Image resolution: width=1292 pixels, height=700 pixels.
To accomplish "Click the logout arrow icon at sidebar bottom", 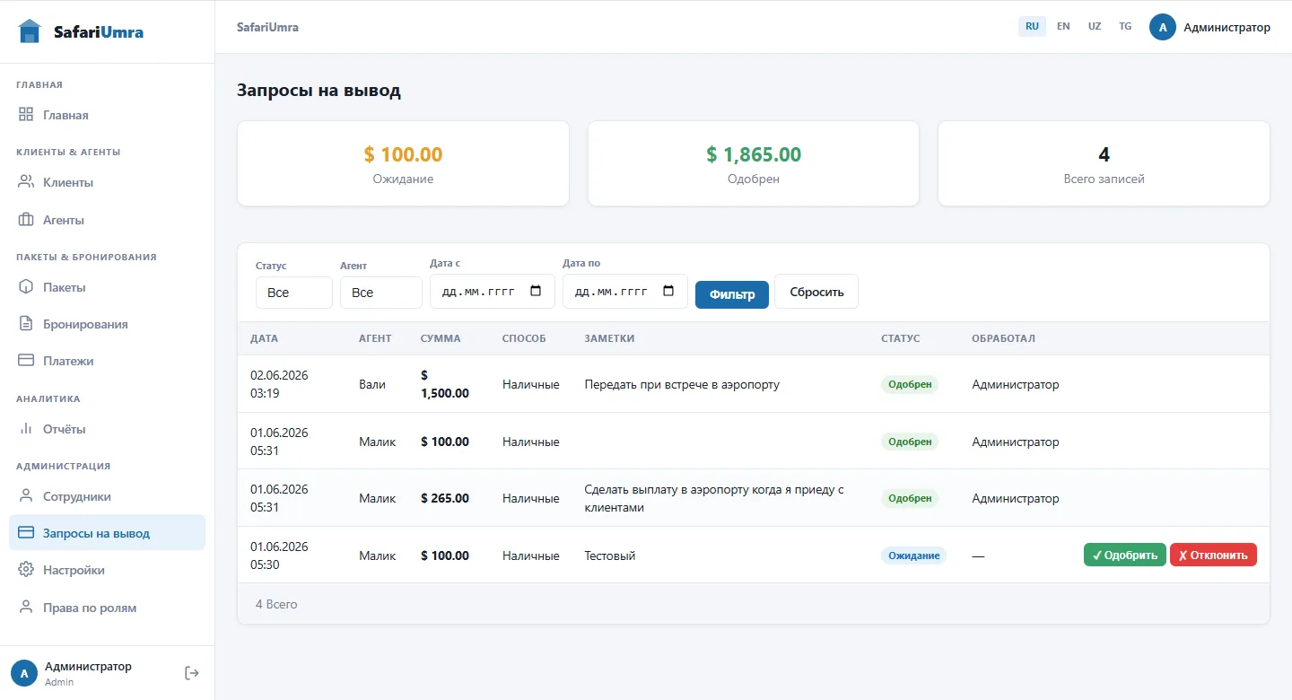I will coord(192,673).
